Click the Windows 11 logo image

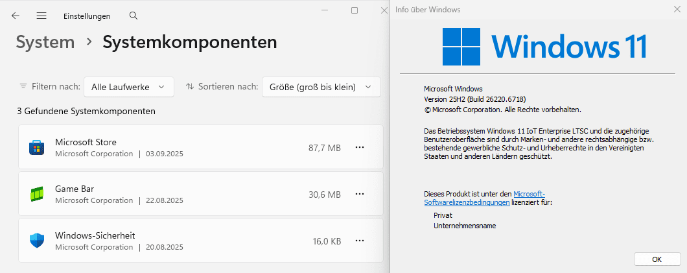coord(544,47)
